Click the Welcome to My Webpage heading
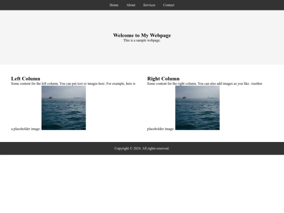The image size is (284, 213). [x=142, y=35]
